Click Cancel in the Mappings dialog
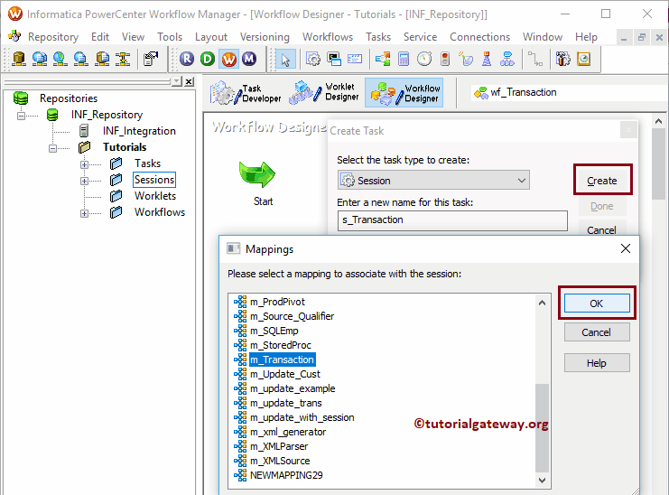Viewport: 669px width, 495px height. 597,332
